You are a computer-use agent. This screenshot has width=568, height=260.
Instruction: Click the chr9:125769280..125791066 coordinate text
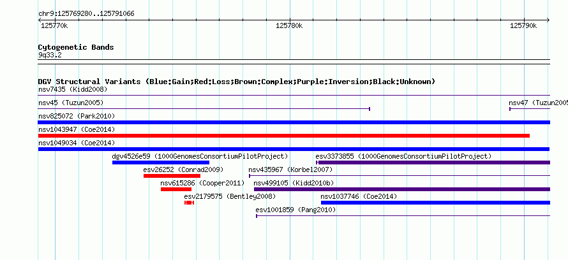click(x=86, y=14)
